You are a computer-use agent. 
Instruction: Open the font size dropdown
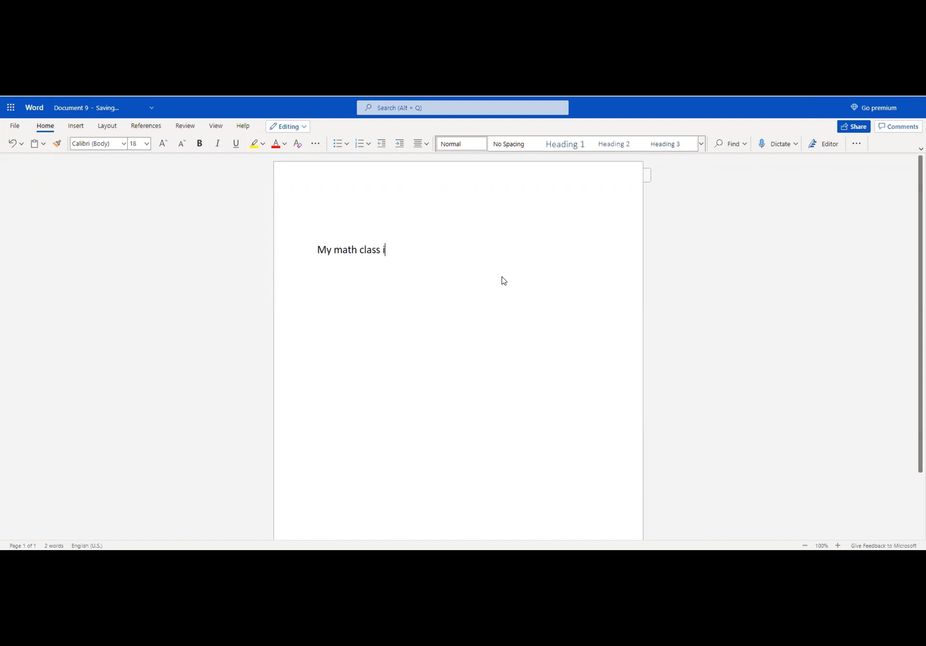pyautogui.click(x=146, y=144)
